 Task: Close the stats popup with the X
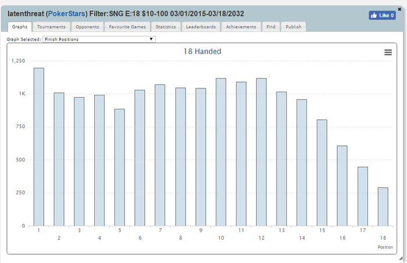click(x=399, y=9)
